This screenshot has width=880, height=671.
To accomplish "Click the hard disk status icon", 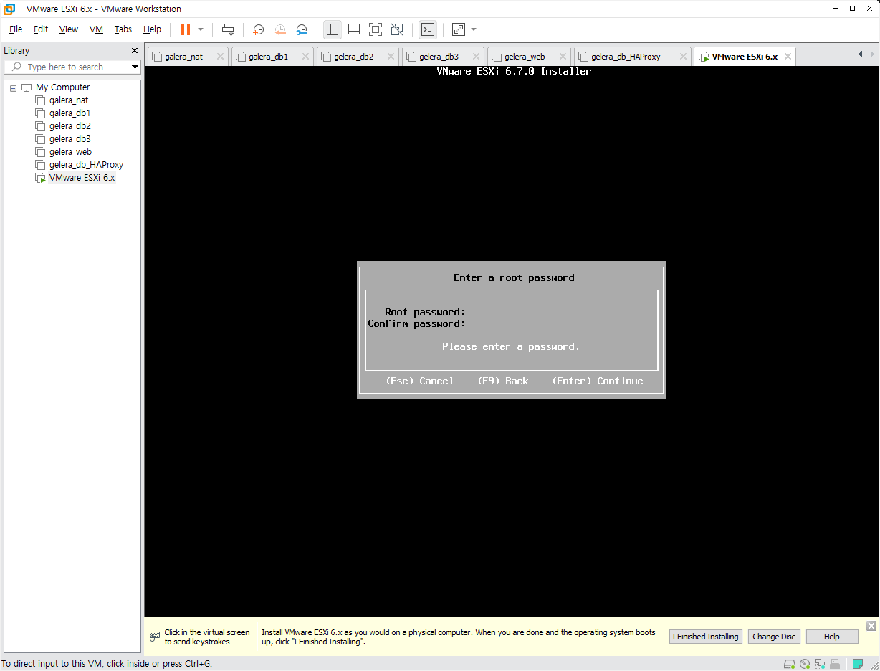I will coord(789,664).
